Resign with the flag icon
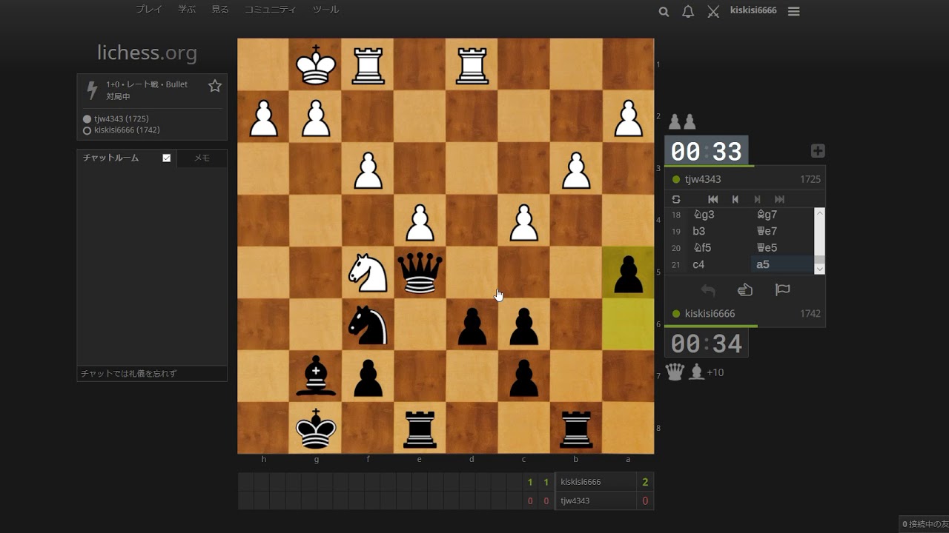 tap(782, 290)
